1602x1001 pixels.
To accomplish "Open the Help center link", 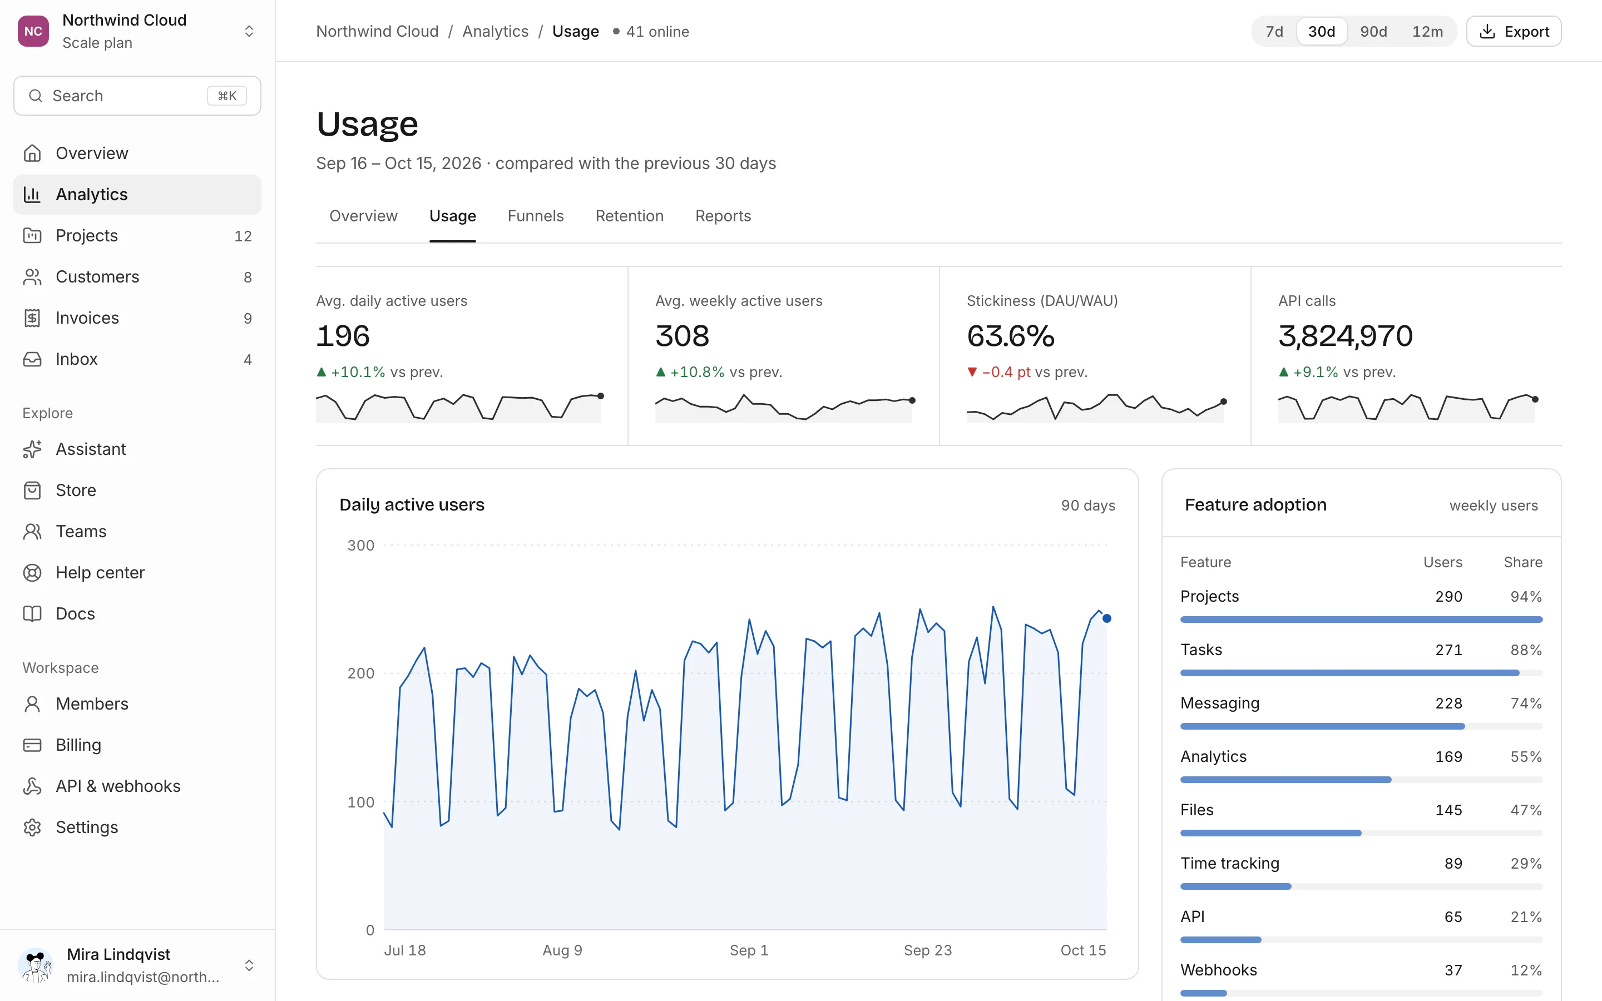I will 137,572.
